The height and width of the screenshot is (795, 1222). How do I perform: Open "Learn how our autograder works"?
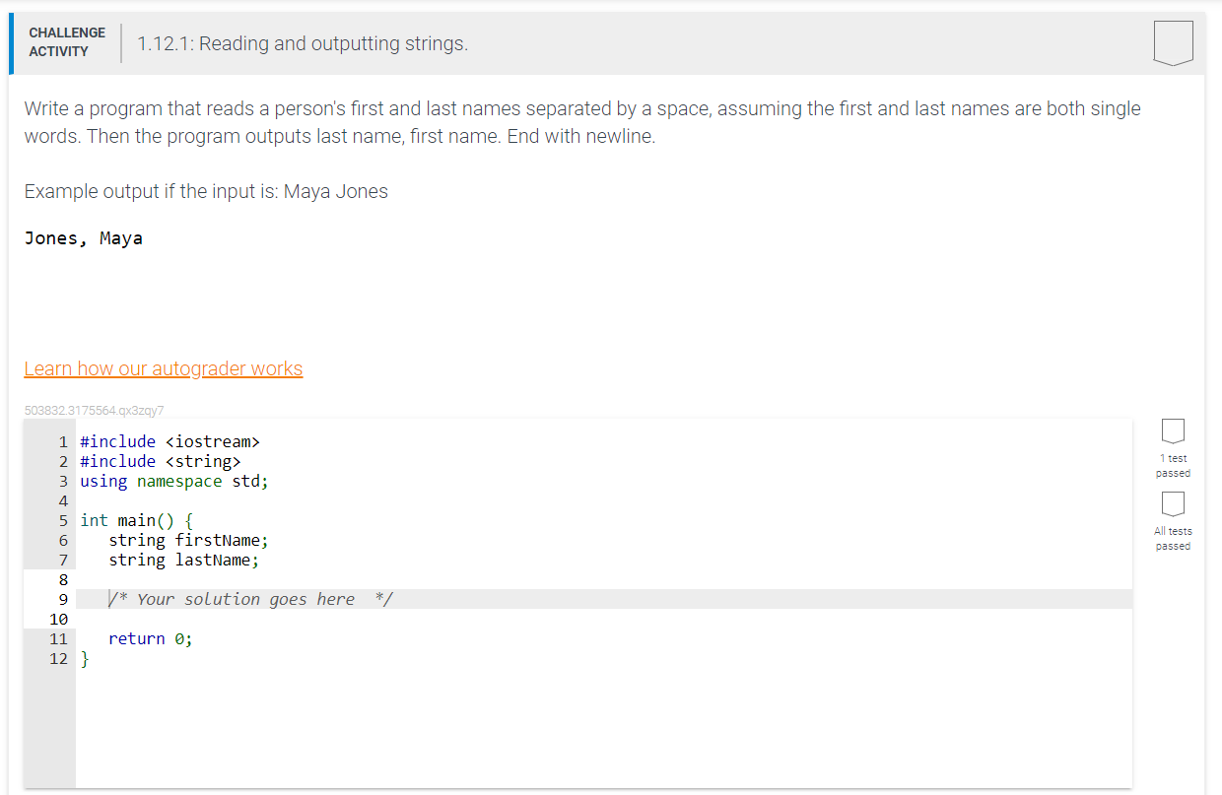[164, 367]
